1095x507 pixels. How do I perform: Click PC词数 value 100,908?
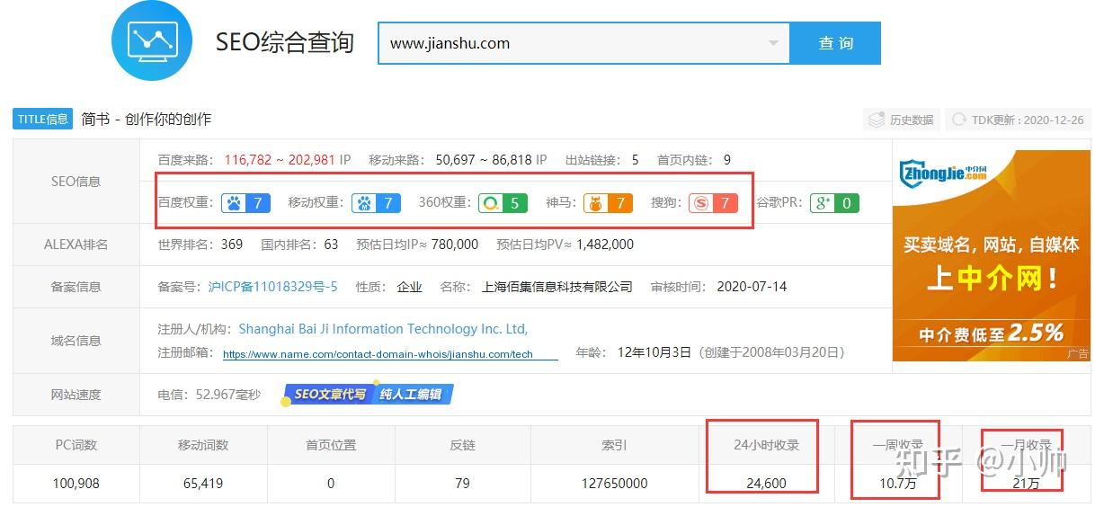coord(76,483)
